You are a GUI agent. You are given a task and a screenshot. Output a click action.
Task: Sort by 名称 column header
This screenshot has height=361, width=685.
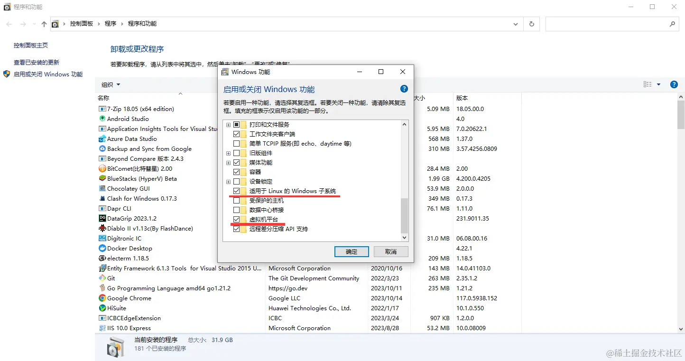coord(180,98)
